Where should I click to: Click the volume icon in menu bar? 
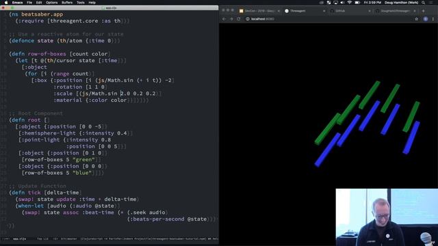342,3
